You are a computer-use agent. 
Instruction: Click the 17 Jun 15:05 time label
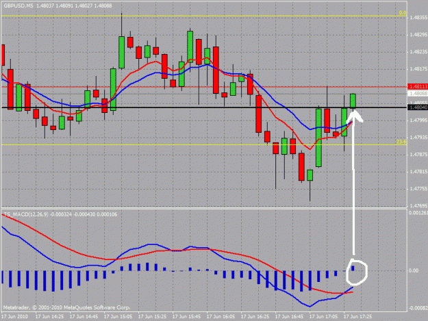[x=118, y=317]
